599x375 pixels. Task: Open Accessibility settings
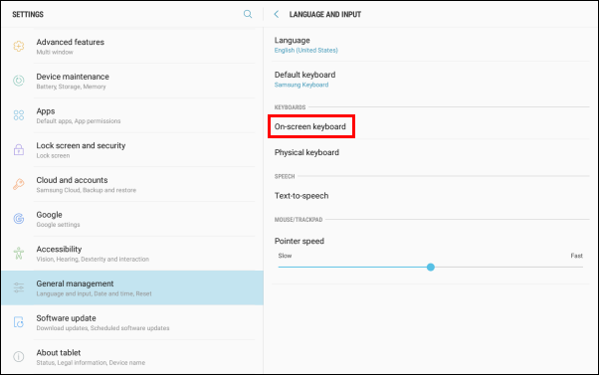132,254
